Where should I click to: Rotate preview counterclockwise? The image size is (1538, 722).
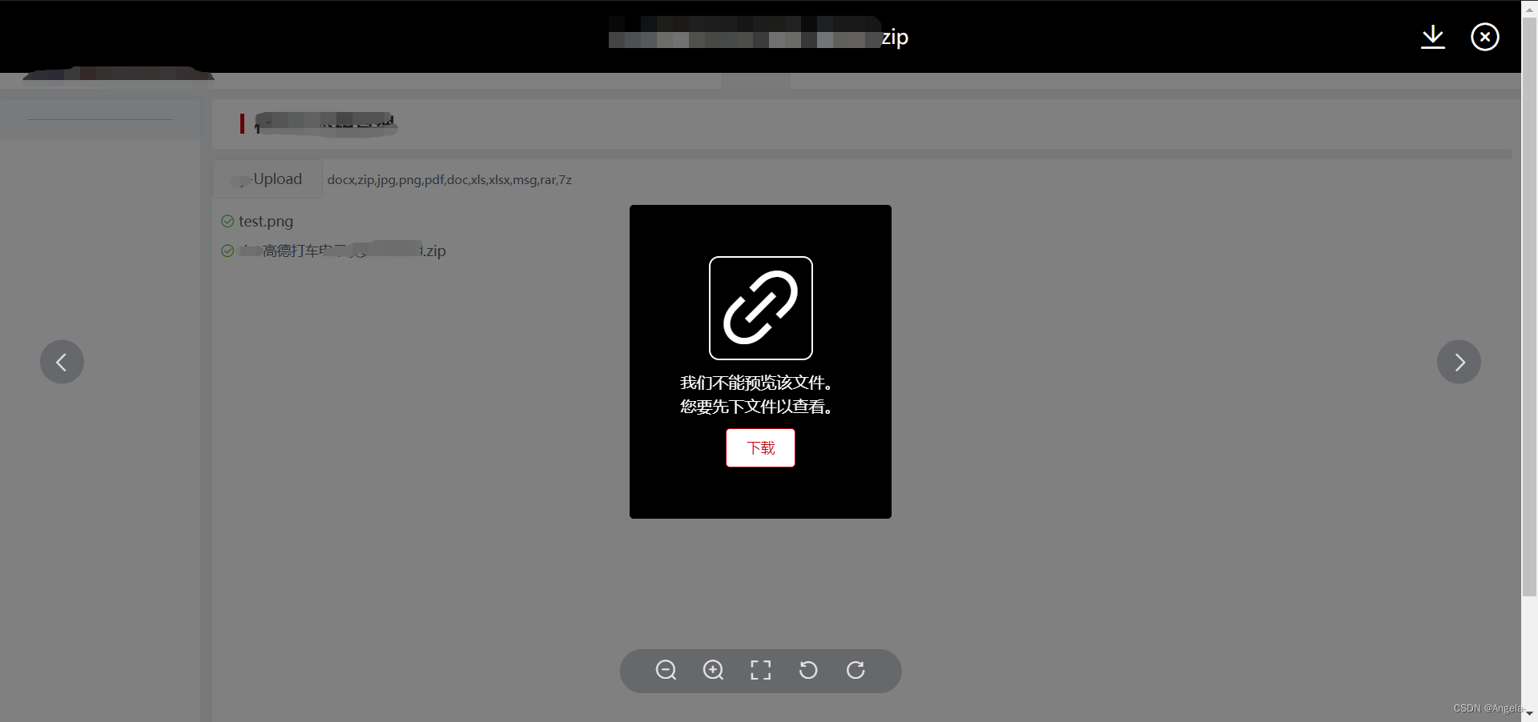[808, 670]
